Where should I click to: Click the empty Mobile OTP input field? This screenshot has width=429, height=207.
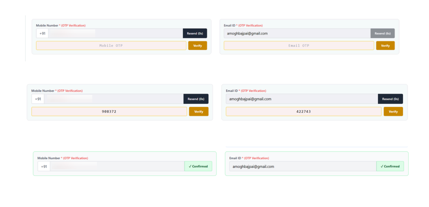click(111, 46)
